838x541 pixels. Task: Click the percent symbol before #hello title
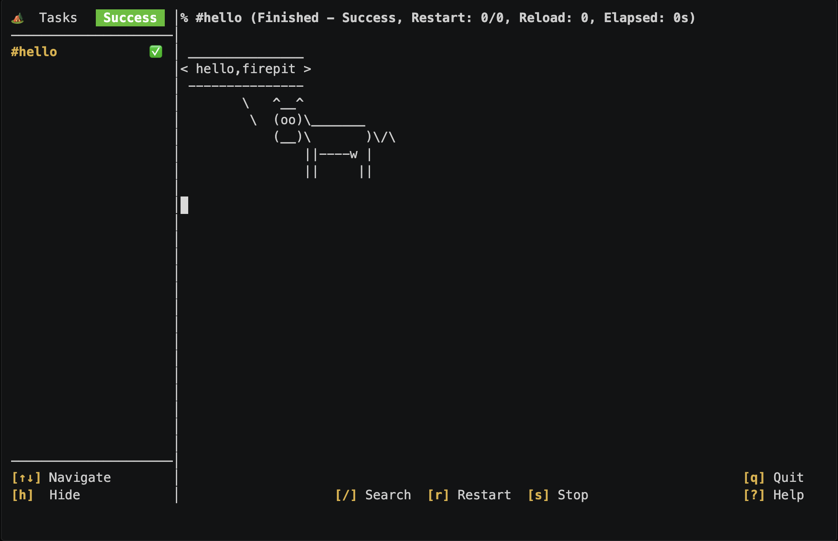tap(184, 18)
